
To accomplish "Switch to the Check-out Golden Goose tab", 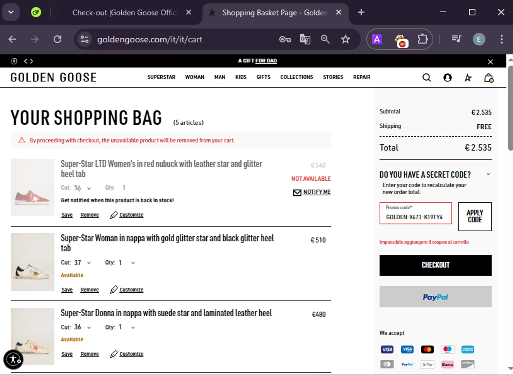I will coord(125,13).
